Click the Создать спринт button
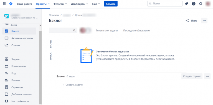The width and height of the screenshot is (213, 105). (x=192, y=76)
